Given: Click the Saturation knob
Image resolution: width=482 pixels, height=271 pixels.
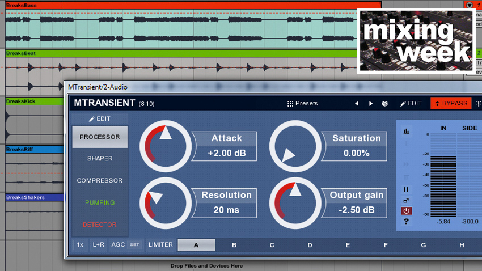Looking at the screenshot, I should [295, 146].
